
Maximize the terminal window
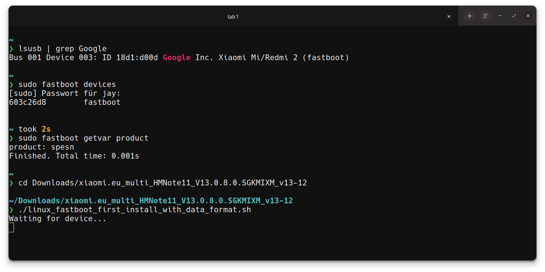[x=514, y=16]
